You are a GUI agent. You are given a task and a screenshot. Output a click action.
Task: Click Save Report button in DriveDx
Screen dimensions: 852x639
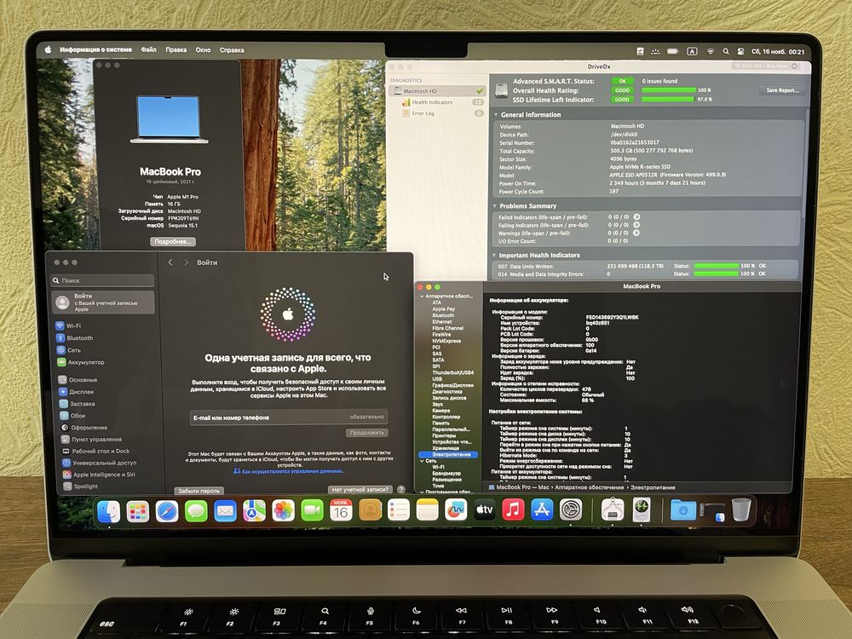(x=782, y=90)
